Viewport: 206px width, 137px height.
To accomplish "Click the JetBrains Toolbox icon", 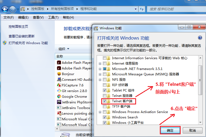I will [59, 108].
